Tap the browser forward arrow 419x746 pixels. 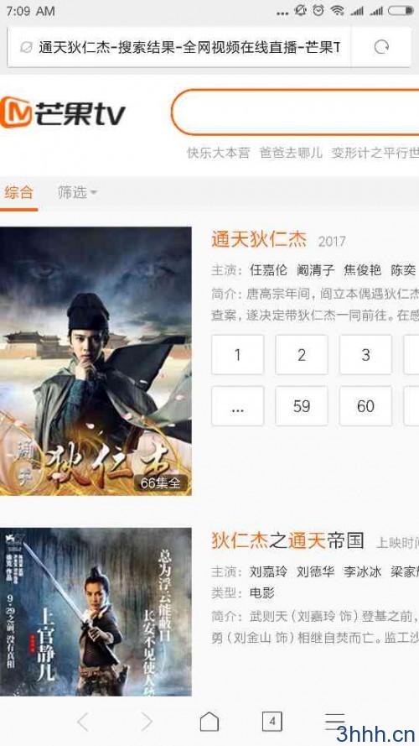tap(147, 722)
